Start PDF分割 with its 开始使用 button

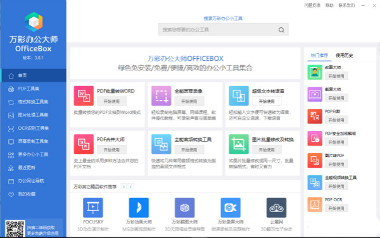pyautogui.click(x=336, y=120)
